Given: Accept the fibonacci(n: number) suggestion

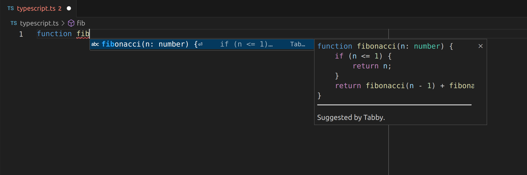Looking at the screenshot, I should (145, 44).
